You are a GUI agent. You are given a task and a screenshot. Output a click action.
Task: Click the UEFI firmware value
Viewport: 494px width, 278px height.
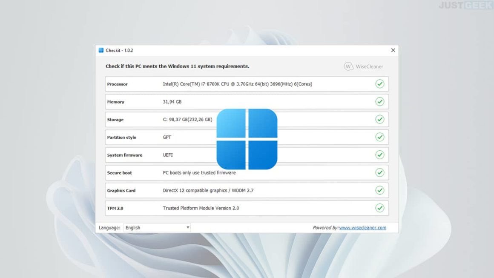168,155
